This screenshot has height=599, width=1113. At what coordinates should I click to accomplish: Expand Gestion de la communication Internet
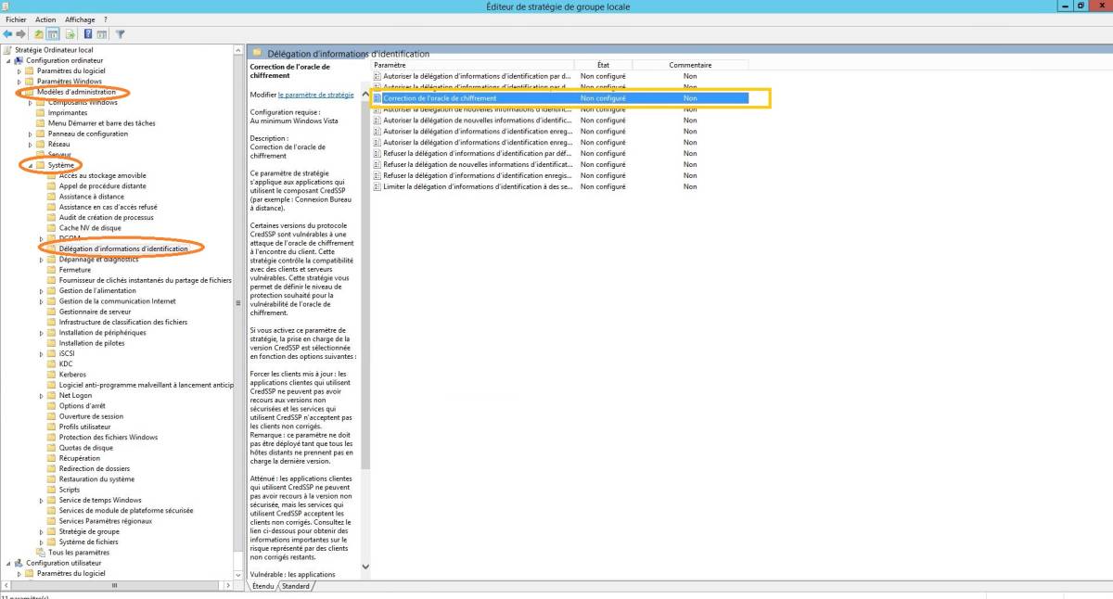coord(42,301)
